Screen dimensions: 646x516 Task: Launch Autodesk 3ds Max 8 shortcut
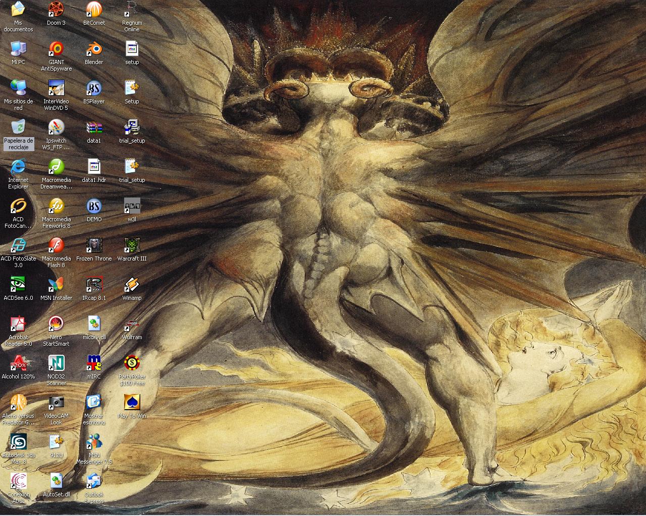click(18, 441)
